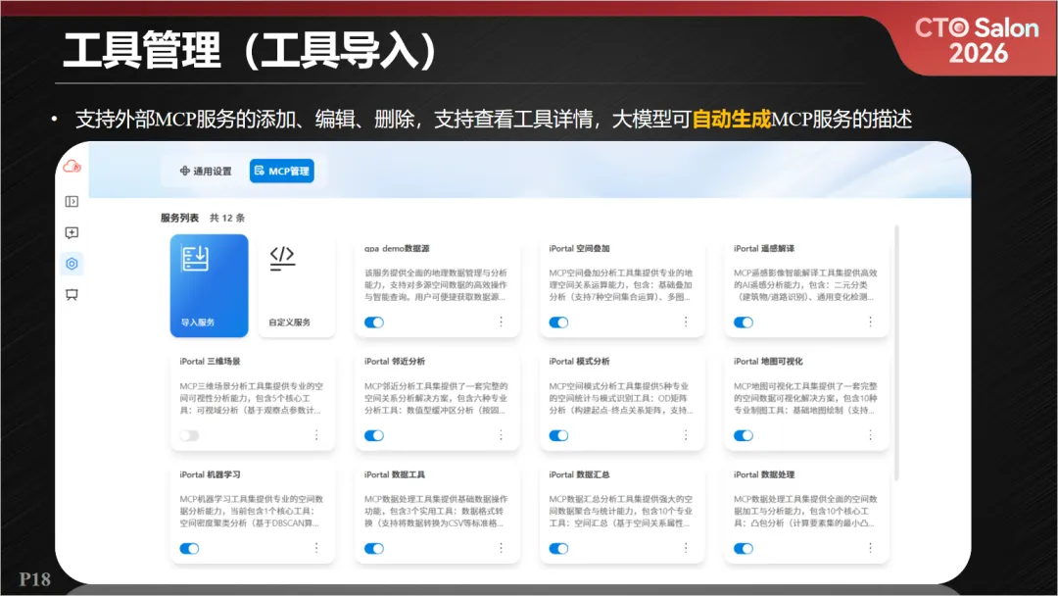The height and width of the screenshot is (596, 1058).
Task: Open three-dot menu of iPortal 遥感解译
Action: [x=870, y=322]
